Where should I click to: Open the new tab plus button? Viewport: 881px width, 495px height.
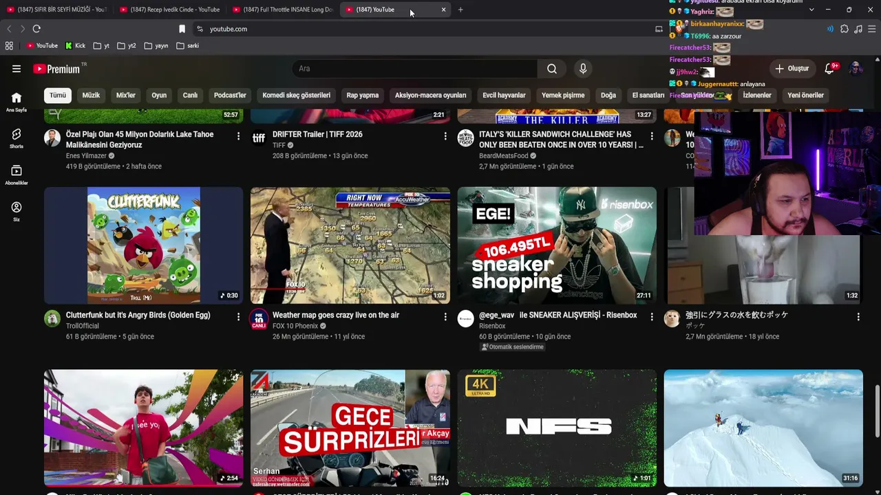coord(460,10)
